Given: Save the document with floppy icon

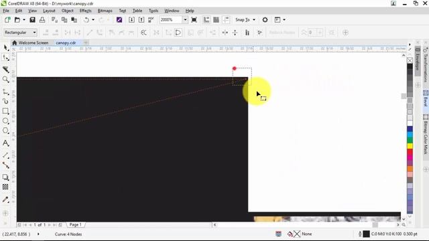Looking at the screenshot, I should coord(32,19).
